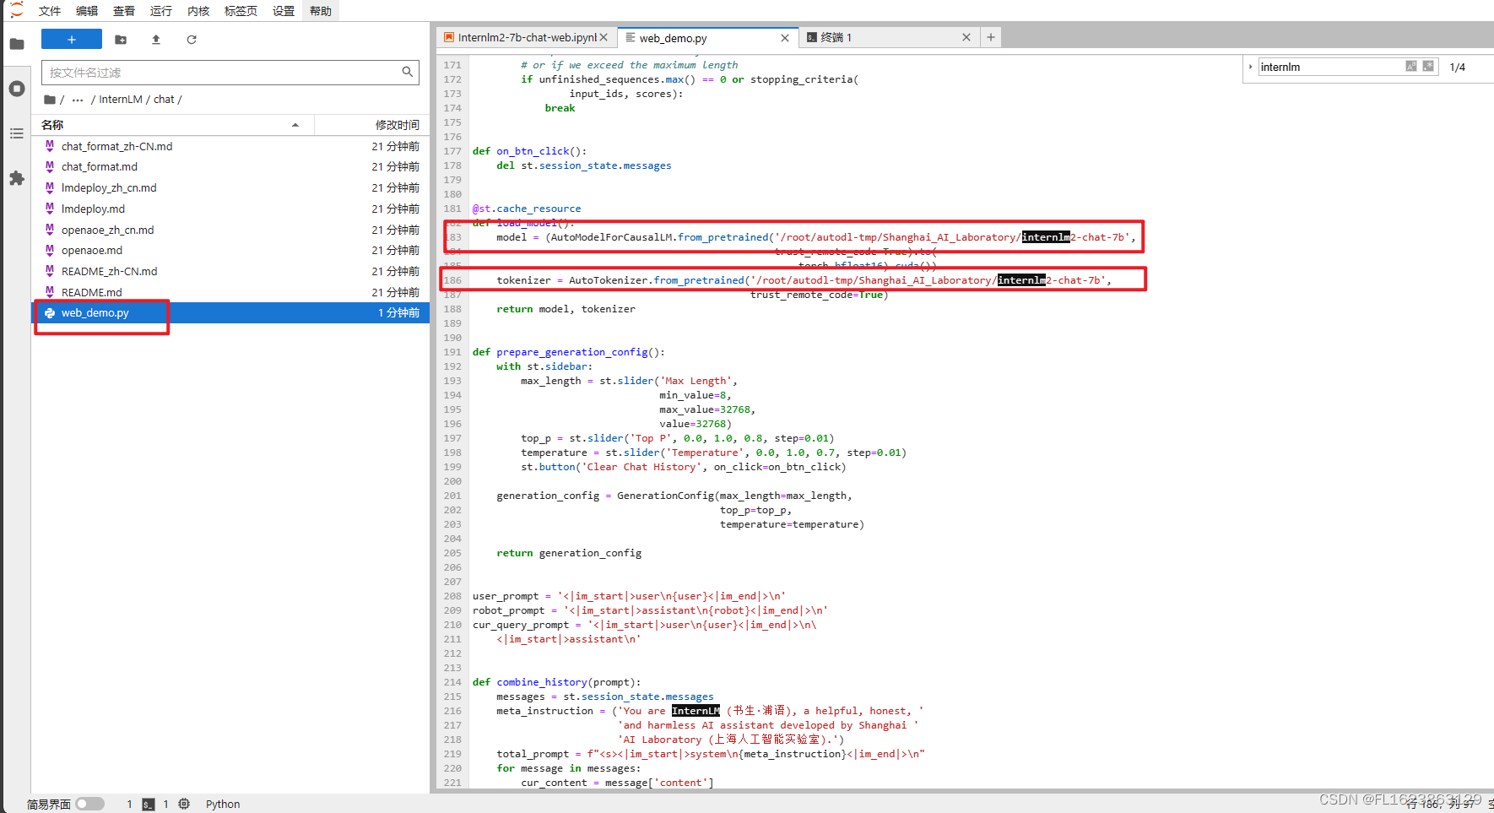Screen dimensions: 1494x813
Task: Upload a file using the upload icon
Action: pyautogui.click(x=156, y=39)
